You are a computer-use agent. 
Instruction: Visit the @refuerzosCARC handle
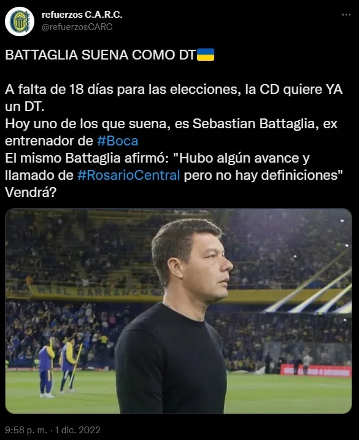[x=77, y=27]
